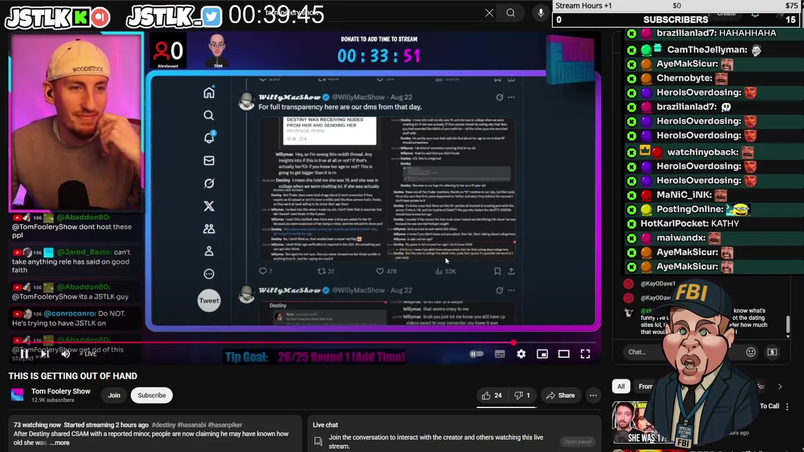The width and height of the screenshot is (804, 452).
Task: Subscribe to Tom Foolery Show
Action: click(x=152, y=395)
